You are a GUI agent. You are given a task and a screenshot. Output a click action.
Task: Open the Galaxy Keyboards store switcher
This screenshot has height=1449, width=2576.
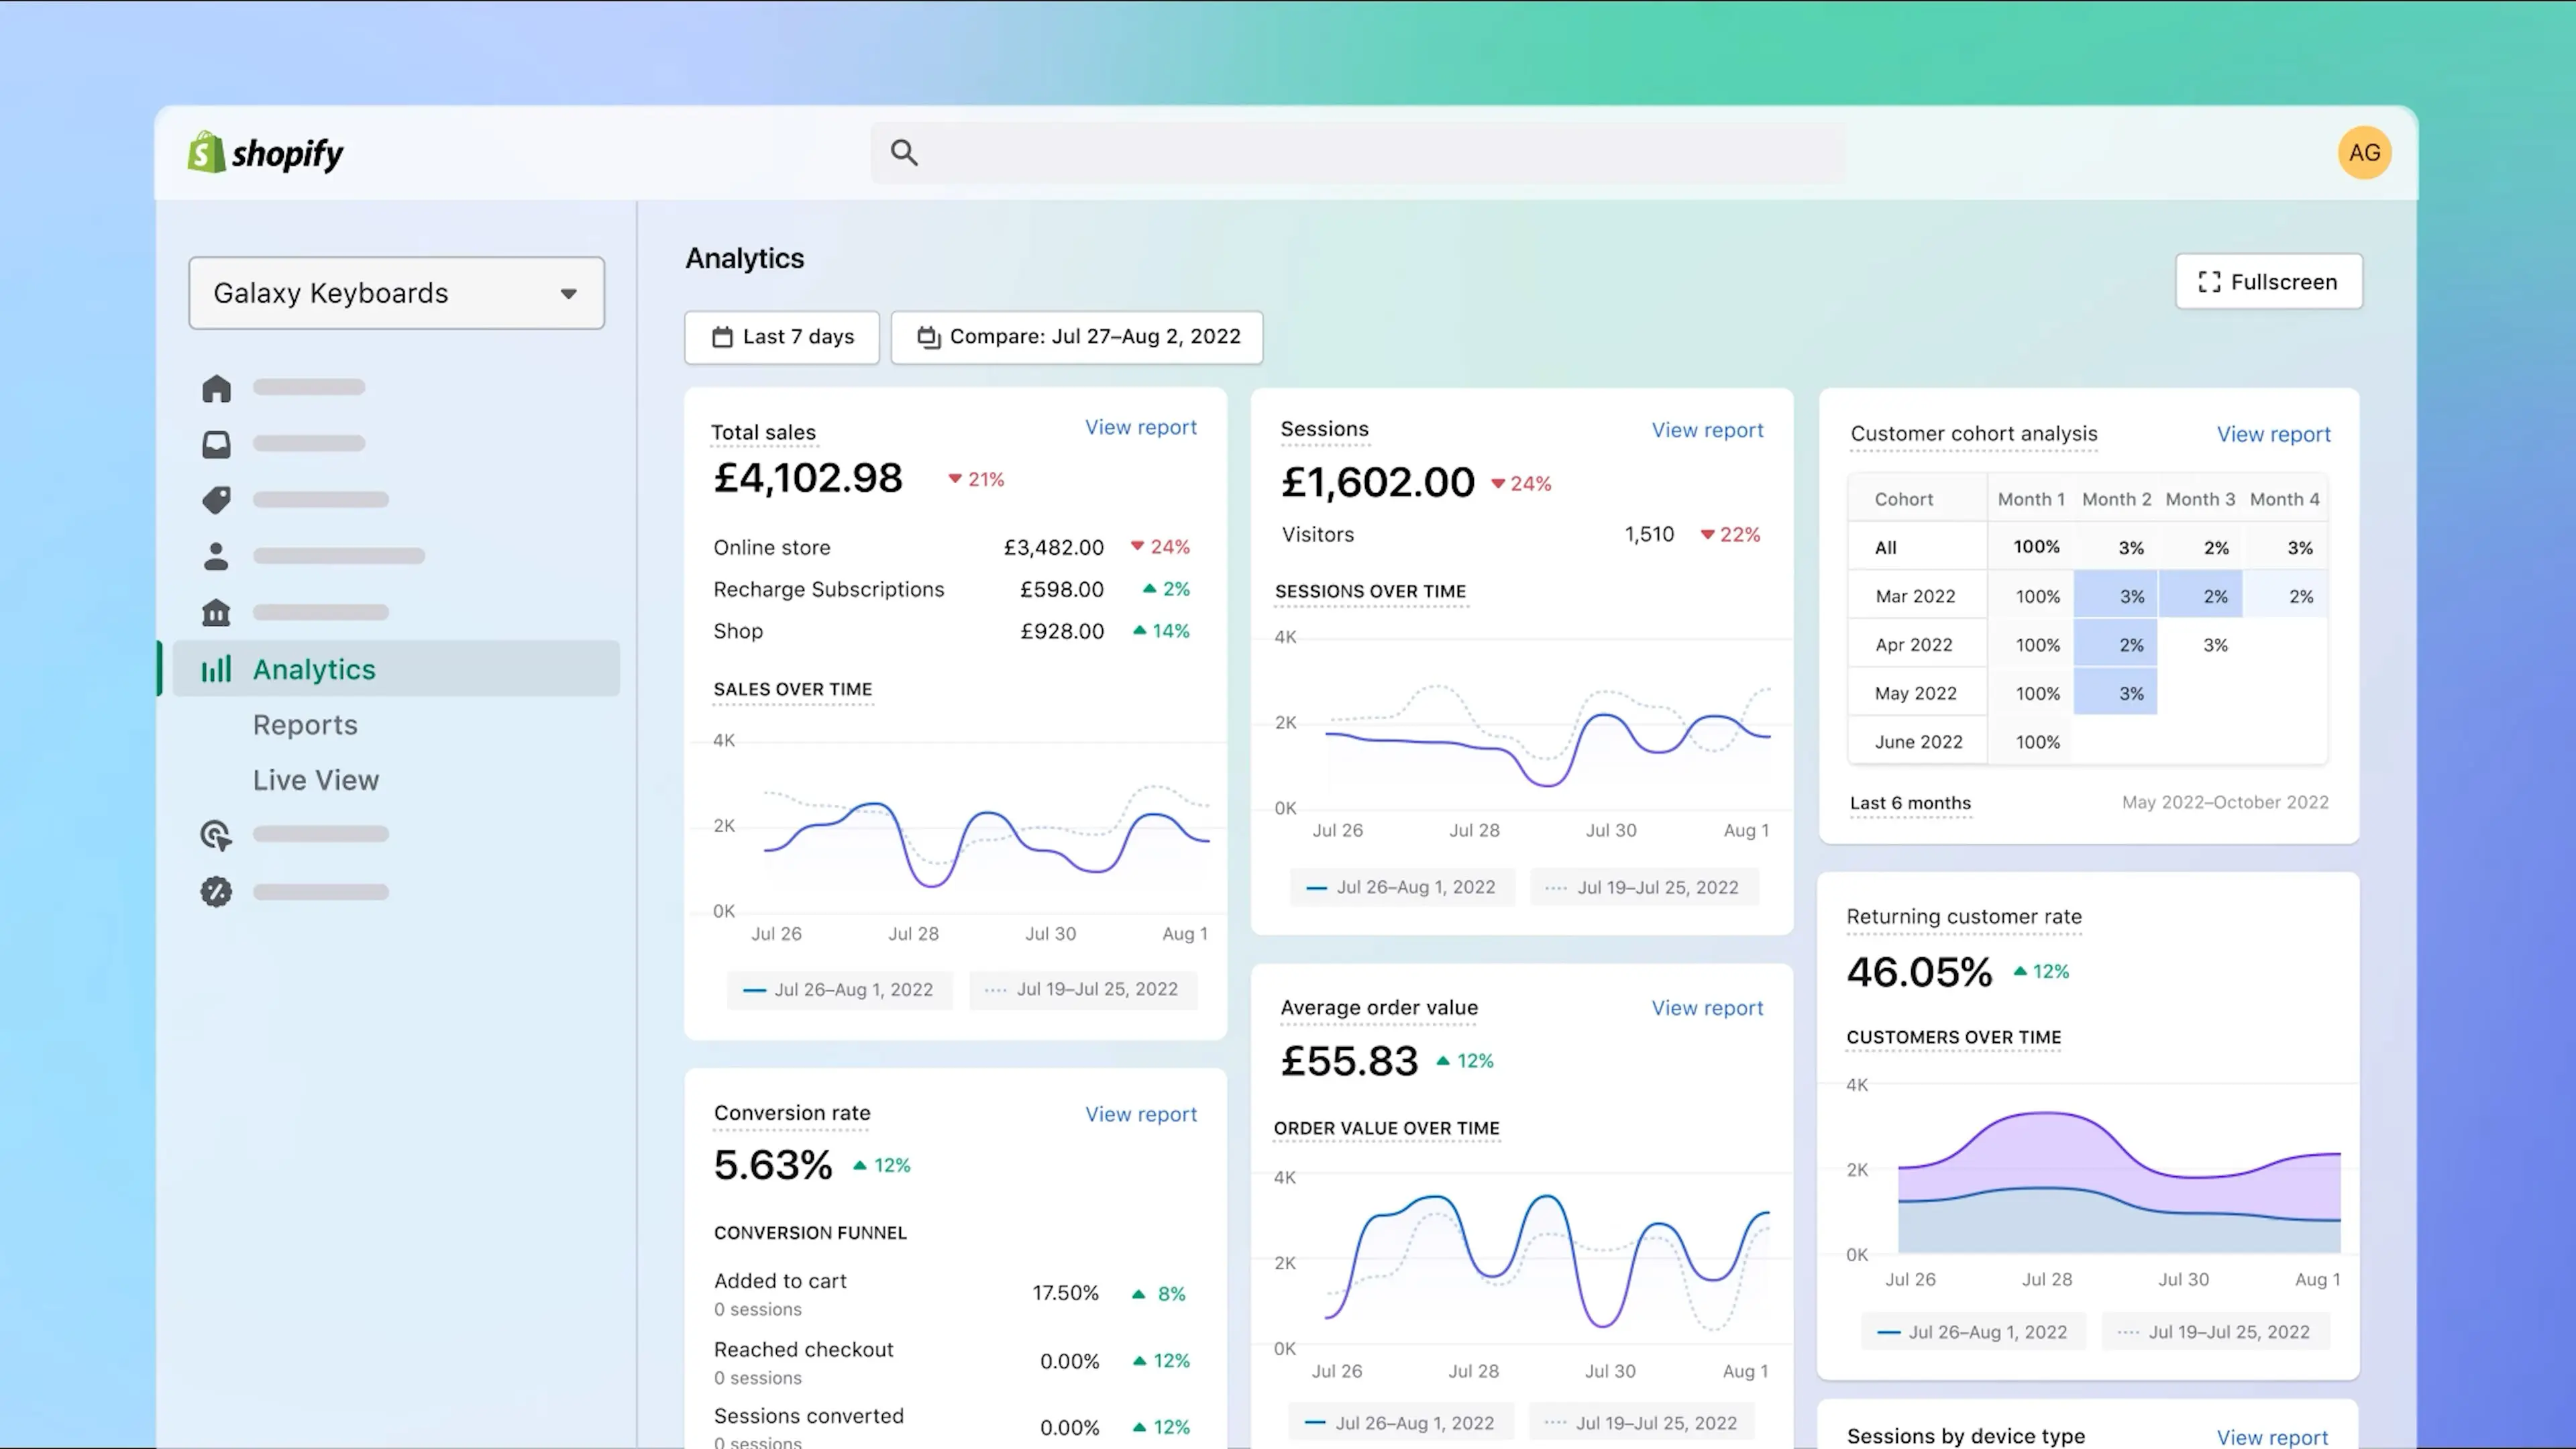tap(396, 293)
